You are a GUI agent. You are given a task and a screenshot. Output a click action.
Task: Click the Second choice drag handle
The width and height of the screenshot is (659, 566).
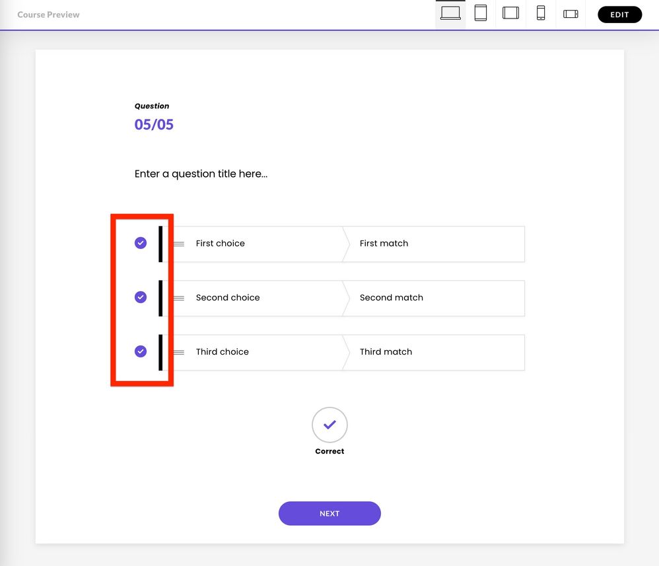click(179, 298)
